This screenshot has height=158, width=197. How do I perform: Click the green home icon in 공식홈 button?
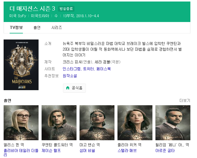[x=68, y=88]
